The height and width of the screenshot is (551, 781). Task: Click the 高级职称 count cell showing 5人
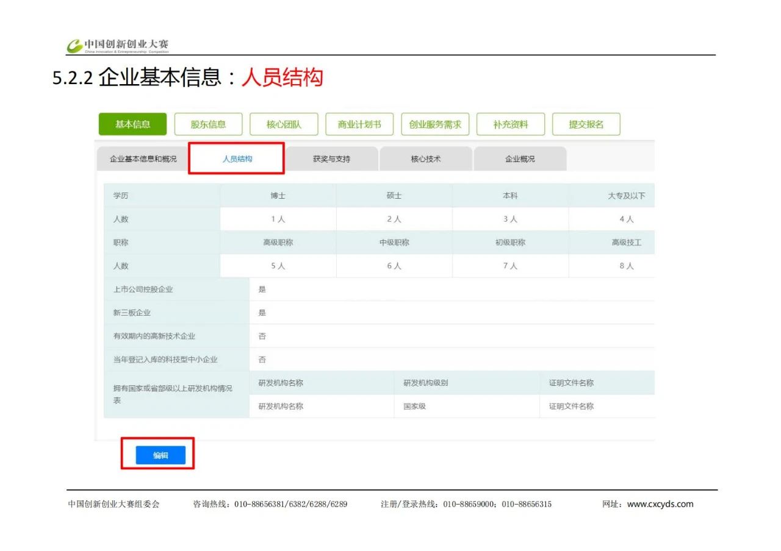[x=278, y=266]
